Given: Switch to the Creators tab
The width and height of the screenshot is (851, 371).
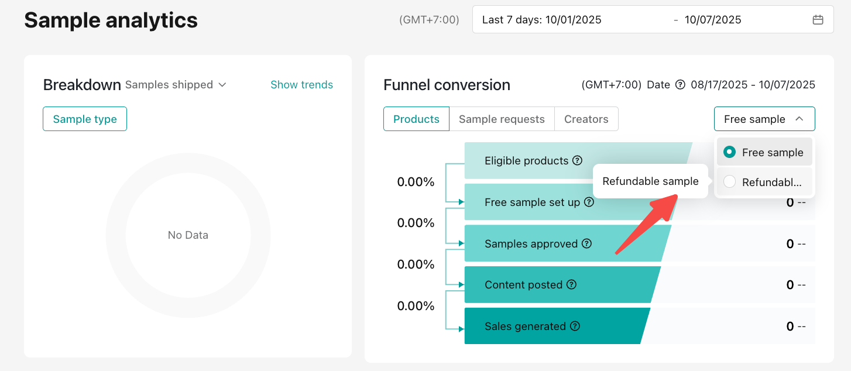Looking at the screenshot, I should (586, 119).
